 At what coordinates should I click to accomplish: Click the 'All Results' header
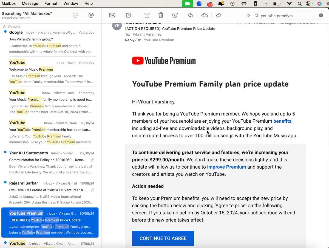pos(12,27)
